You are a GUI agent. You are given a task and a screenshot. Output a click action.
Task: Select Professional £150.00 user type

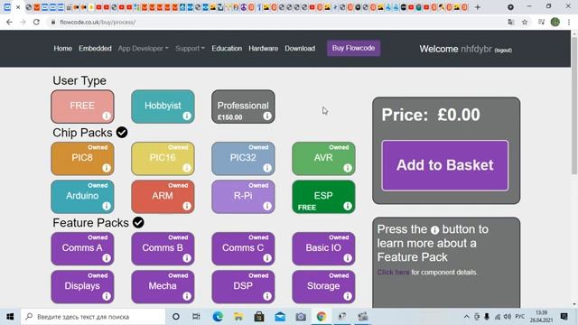243,107
